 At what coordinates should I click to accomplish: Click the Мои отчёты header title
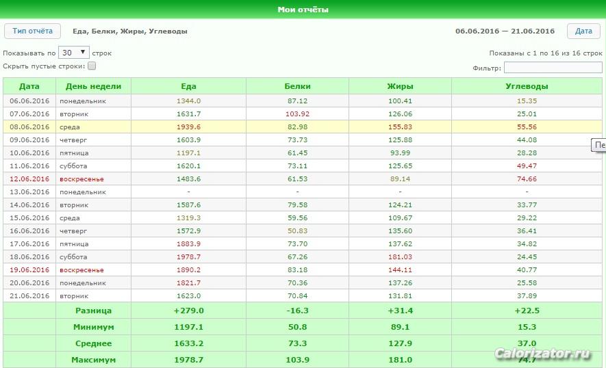coord(303,10)
